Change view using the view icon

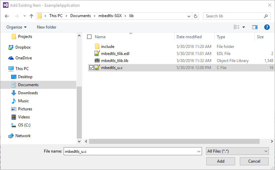(236, 27)
